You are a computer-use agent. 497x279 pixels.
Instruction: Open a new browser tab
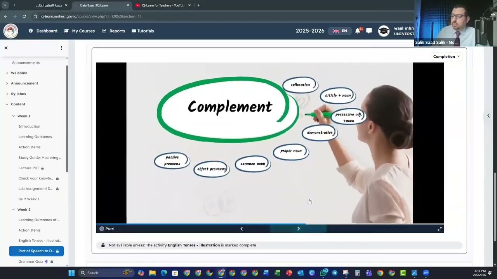coord(198,5)
